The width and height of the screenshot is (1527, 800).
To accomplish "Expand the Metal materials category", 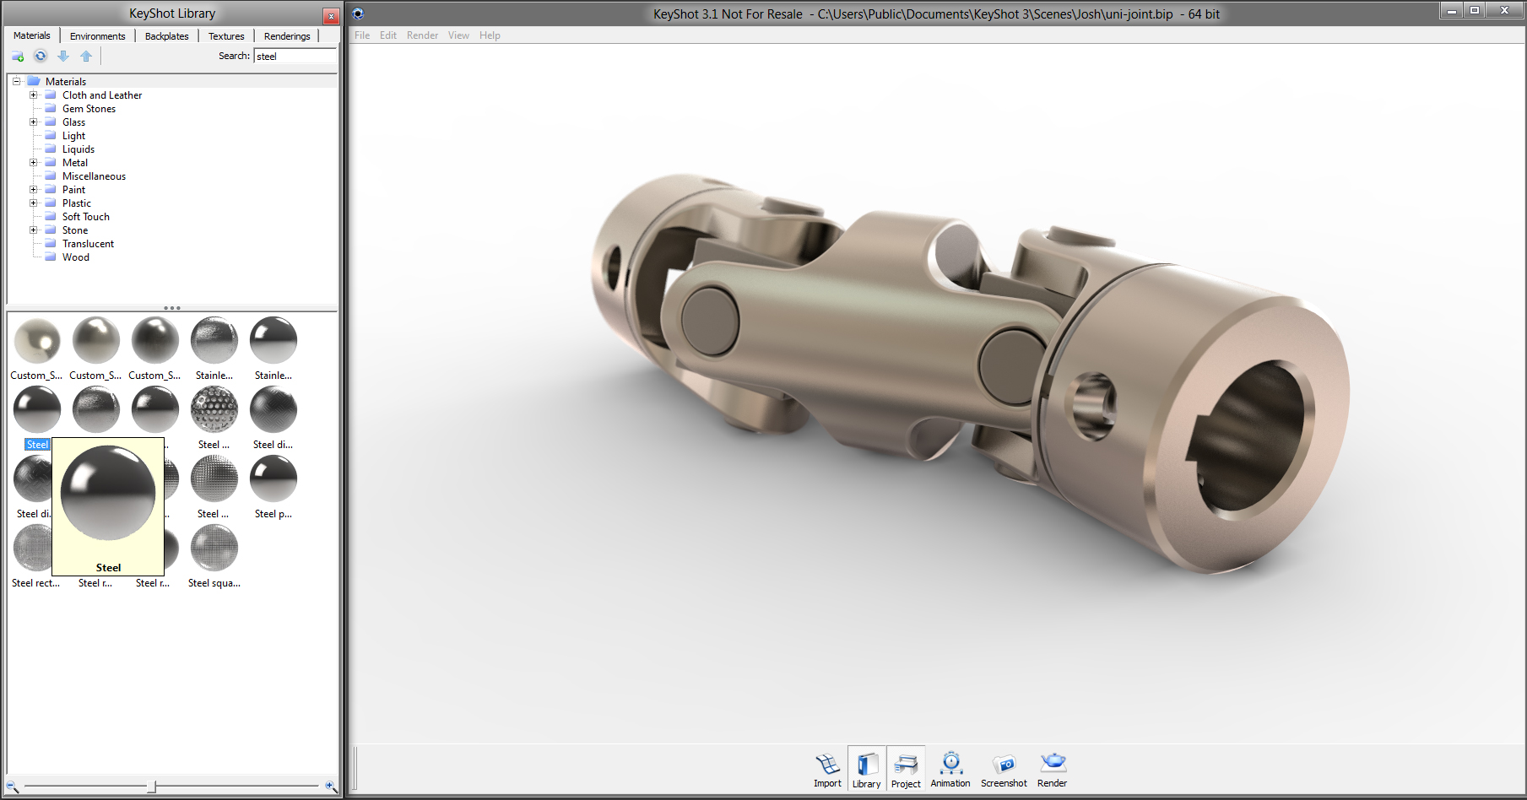I will click(x=34, y=162).
